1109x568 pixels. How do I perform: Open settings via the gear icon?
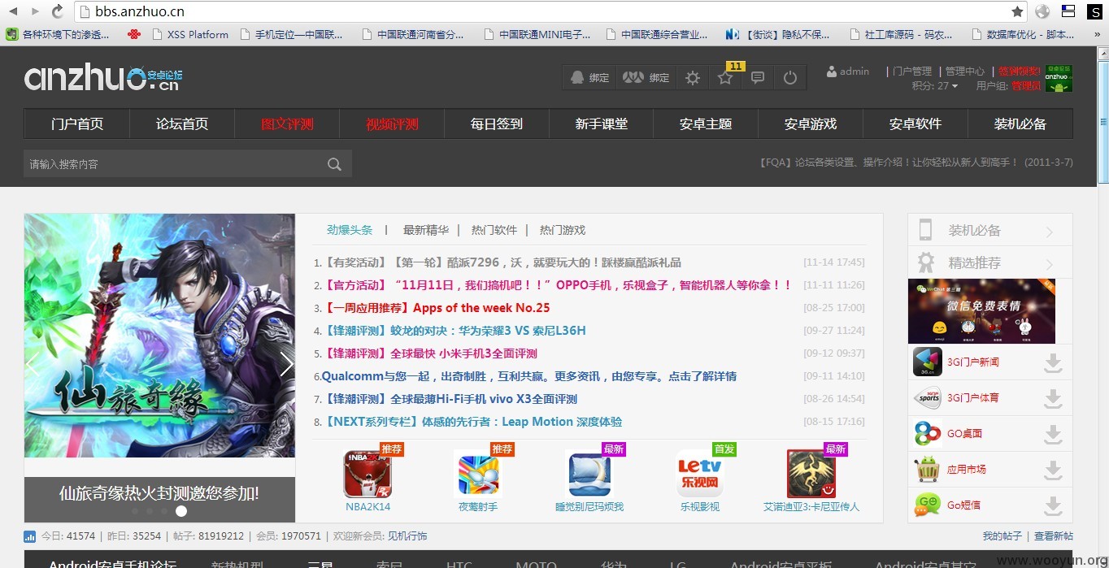point(692,78)
